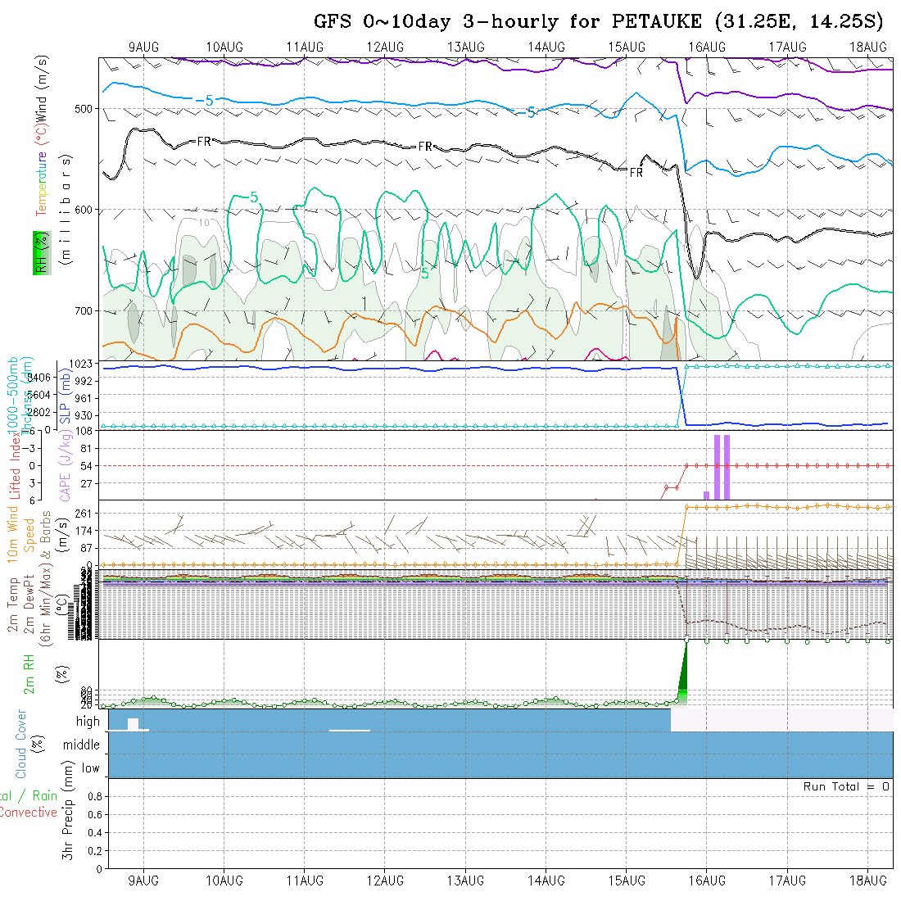Click the 700 millibar pressure label
Image resolution: width=901 pixels, height=901 pixels.
(x=83, y=311)
